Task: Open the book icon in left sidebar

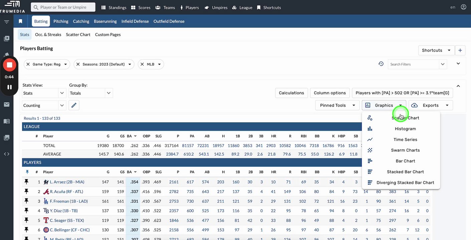Action: (7, 121)
